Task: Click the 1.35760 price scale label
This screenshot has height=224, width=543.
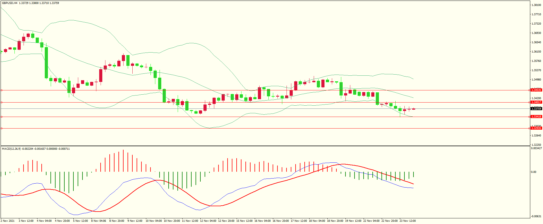Action: click(x=536, y=61)
